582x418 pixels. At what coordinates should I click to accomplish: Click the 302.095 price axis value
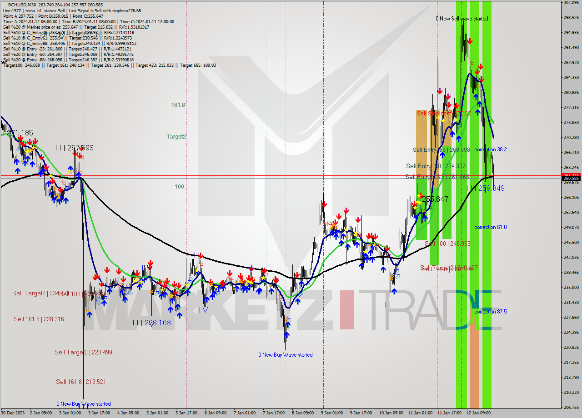(571, 3)
